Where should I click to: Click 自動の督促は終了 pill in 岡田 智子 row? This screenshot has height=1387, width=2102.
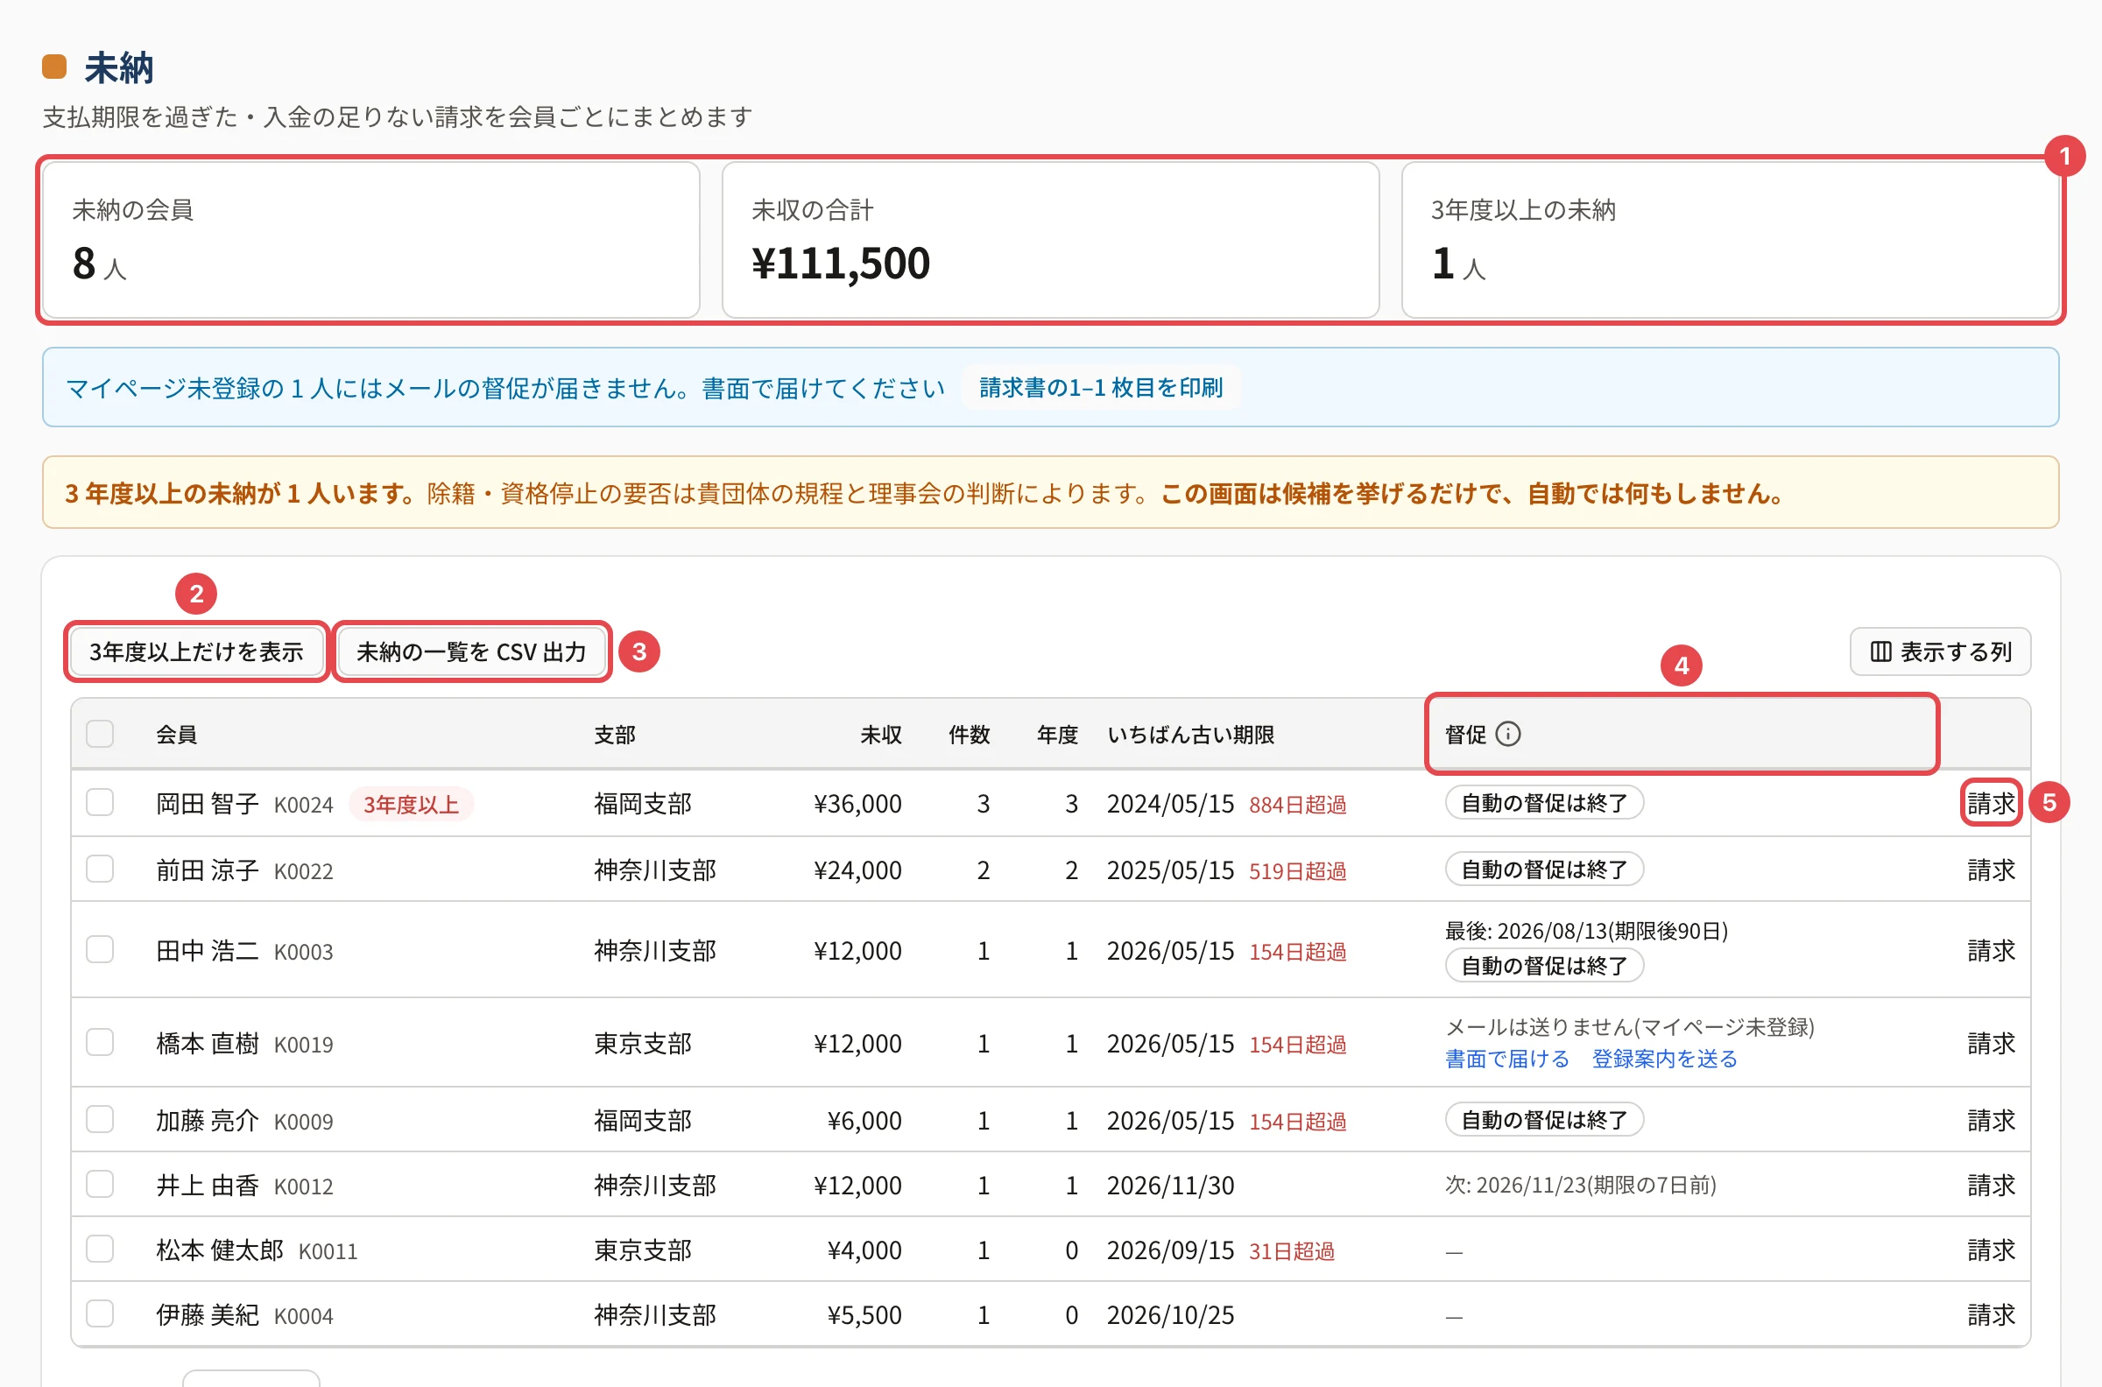[x=1544, y=803]
